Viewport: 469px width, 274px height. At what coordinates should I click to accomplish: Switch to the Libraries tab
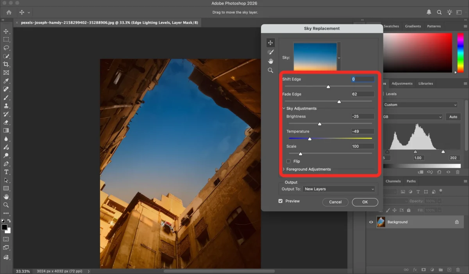(x=425, y=83)
